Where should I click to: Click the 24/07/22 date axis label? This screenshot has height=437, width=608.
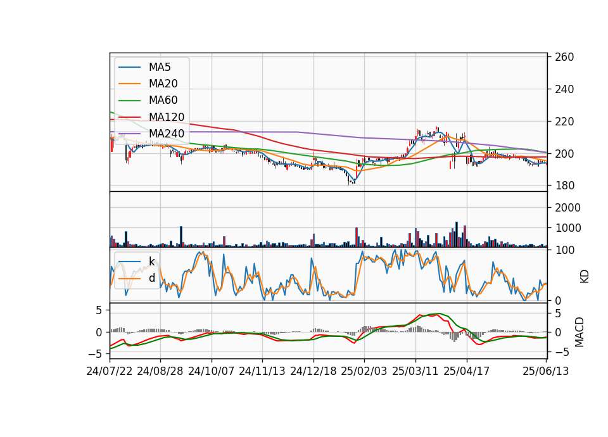coord(110,371)
